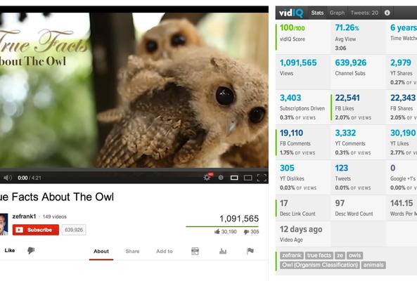Mute the video with the speaker icon
417x281 pixels.
pyautogui.click(x=7, y=178)
